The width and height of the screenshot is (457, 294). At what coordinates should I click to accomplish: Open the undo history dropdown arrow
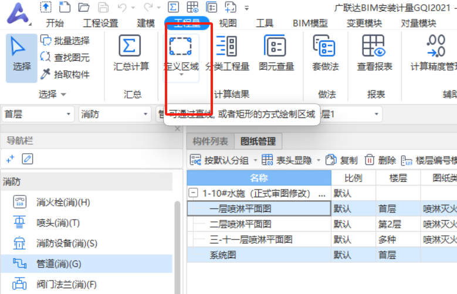pyautogui.click(x=133, y=8)
